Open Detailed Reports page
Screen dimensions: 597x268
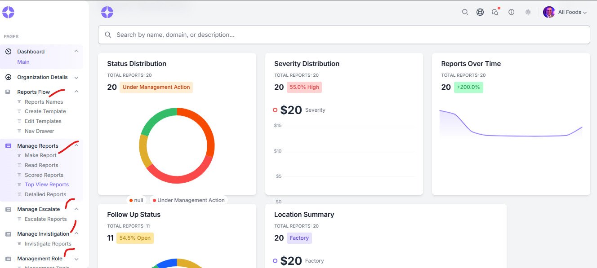(x=45, y=194)
